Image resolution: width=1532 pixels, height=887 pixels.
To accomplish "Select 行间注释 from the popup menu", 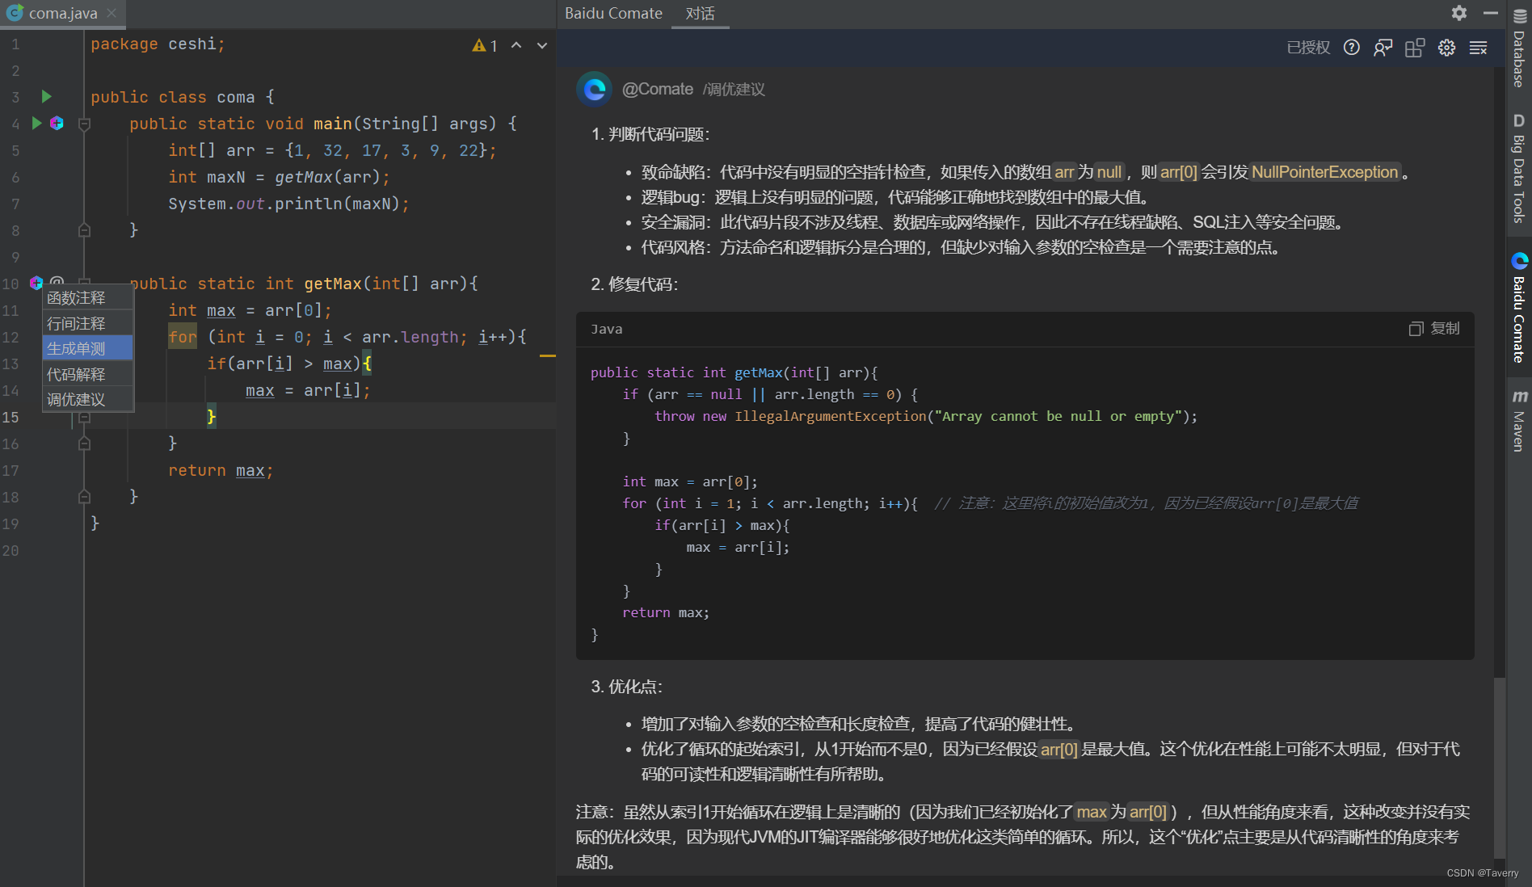I will [87, 324].
